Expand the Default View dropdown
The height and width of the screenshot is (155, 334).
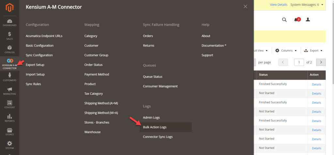tap(261, 50)
